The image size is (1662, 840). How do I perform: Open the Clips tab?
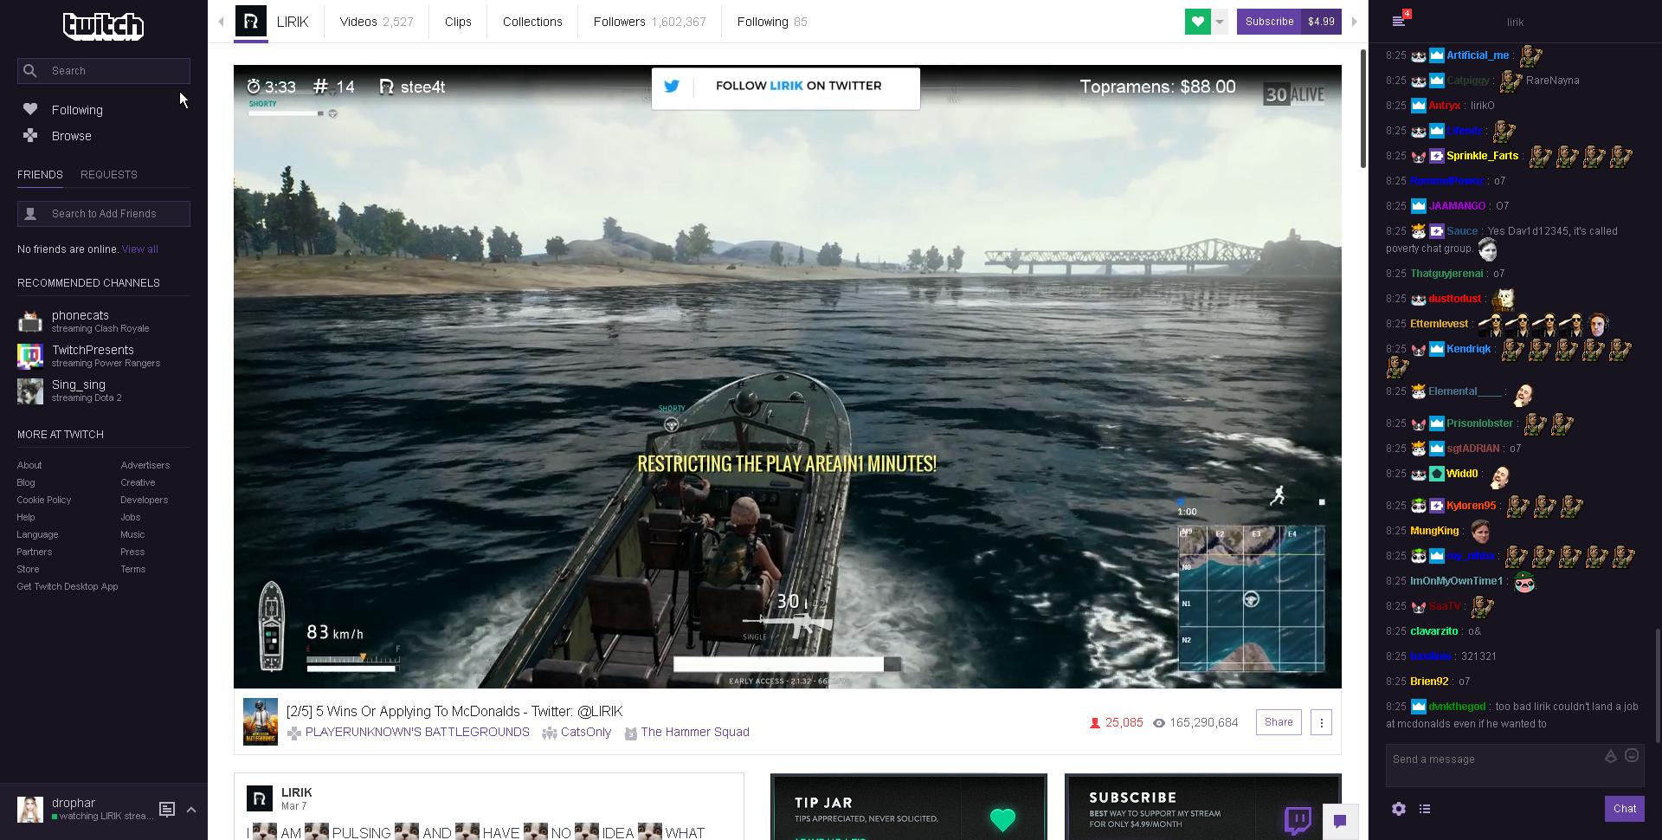click(x=458, y=22)
